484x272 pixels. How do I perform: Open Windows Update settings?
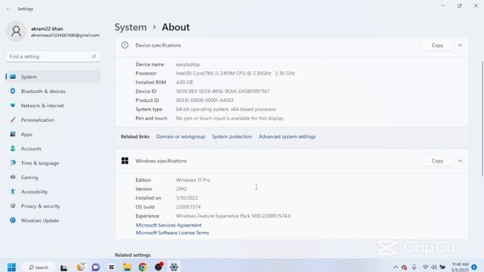[x=53, y=221]
